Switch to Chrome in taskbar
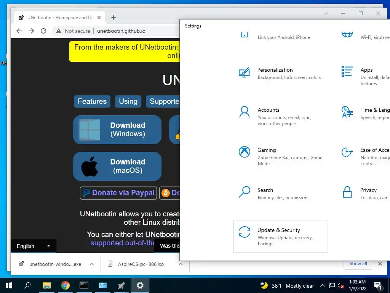This screenshot has height=293, width=390. (x=66, y=285)
